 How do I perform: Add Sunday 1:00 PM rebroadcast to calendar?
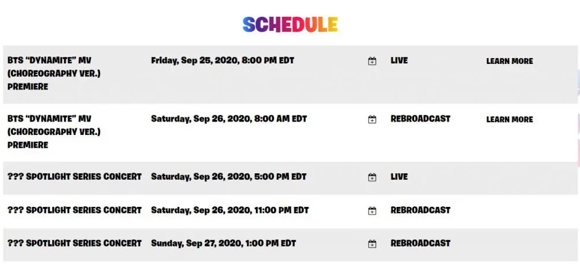point(372,244)
